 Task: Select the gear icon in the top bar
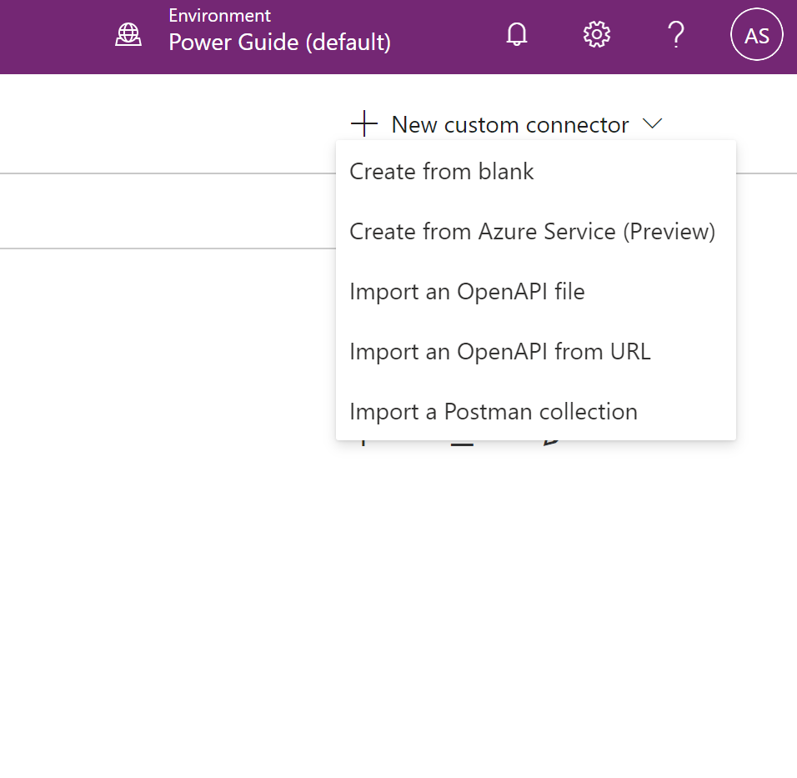click(x=596, y=34)
